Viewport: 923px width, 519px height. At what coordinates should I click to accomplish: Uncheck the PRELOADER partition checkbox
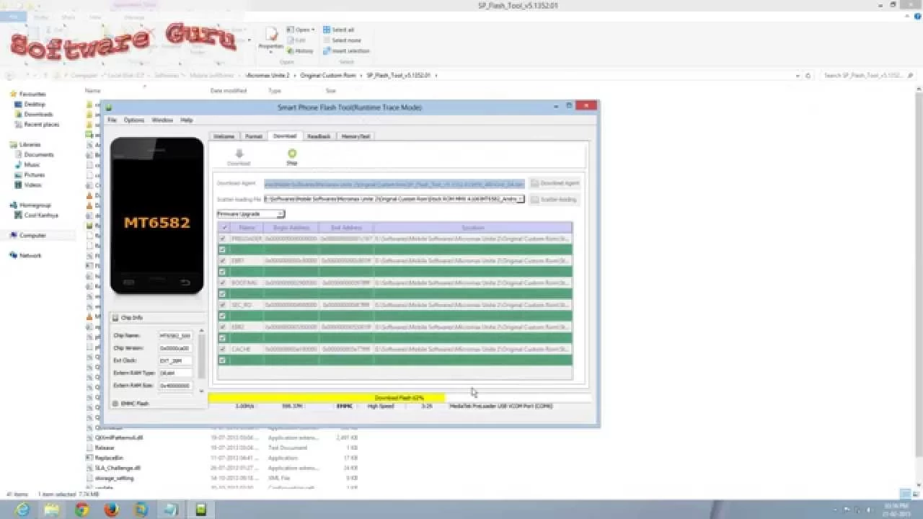[223, 239]
